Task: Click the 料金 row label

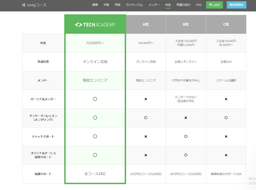Action: coord(43,43)
